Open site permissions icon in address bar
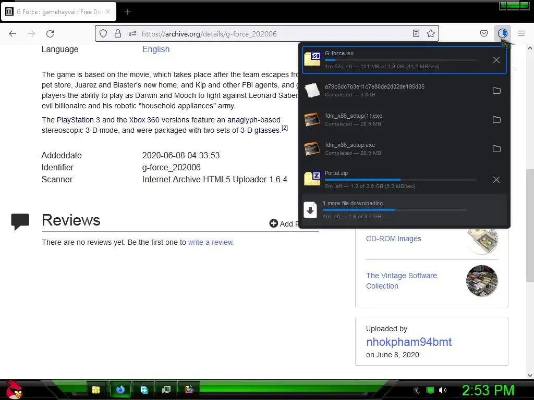The image size is (534, 400). click(132, 33)
